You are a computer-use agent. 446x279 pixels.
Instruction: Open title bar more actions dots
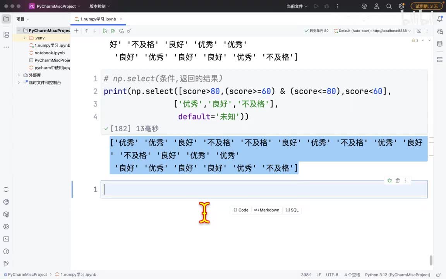(337, 6)
